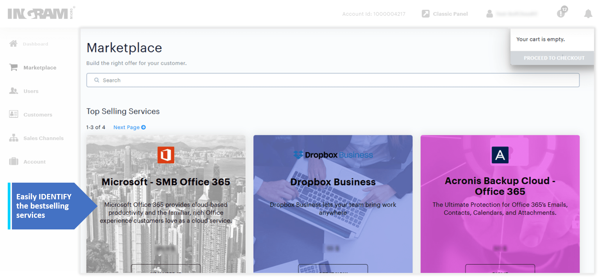Image resolution: width=599 pixels, height=278 pixels.
Task: Click the Customers ID card icon
Action: point(13,114)
